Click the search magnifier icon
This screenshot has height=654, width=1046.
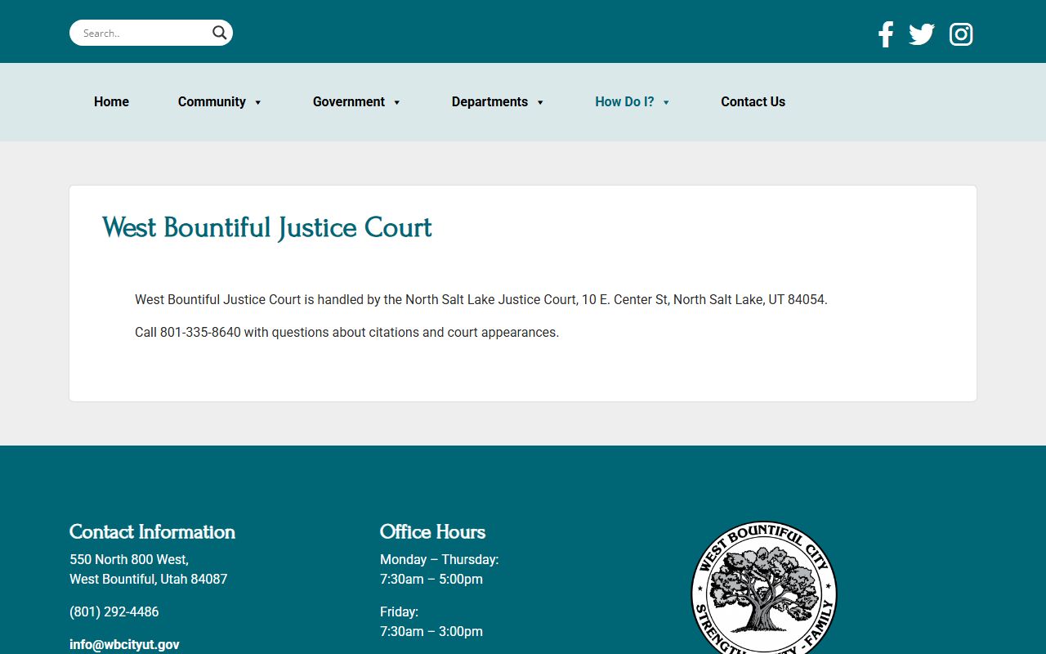[x=220, y=33]
